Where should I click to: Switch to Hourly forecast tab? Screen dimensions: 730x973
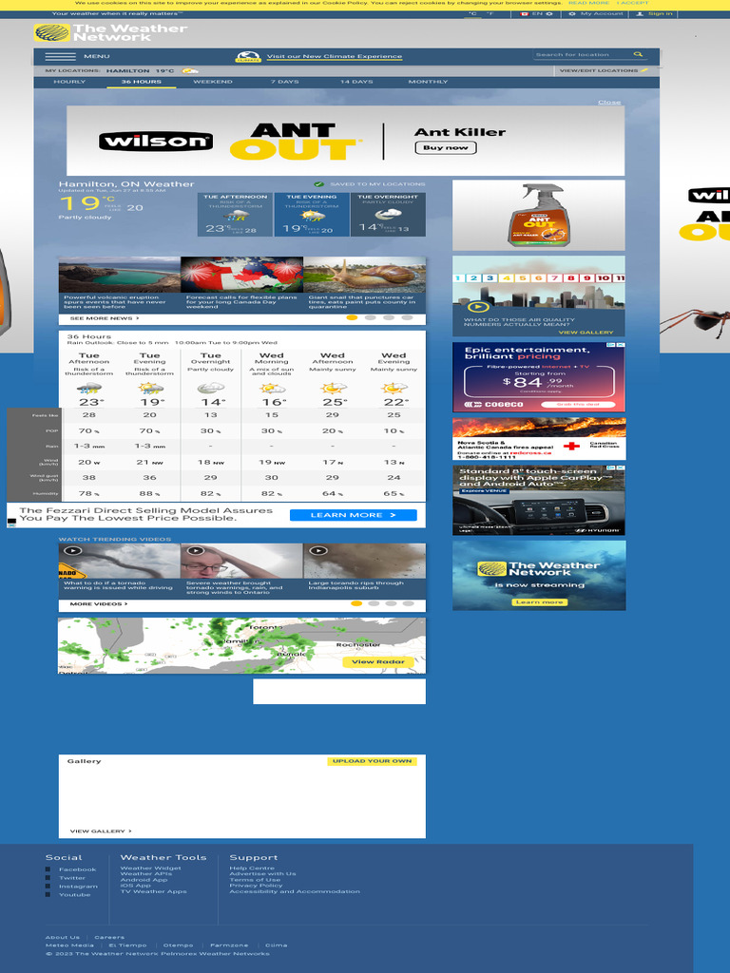69,82
